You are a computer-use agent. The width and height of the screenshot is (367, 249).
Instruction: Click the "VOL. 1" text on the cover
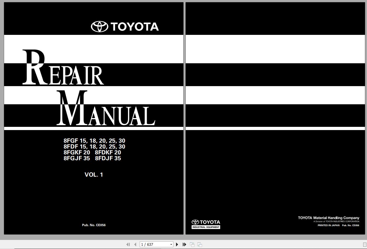(x=94, y=175)
